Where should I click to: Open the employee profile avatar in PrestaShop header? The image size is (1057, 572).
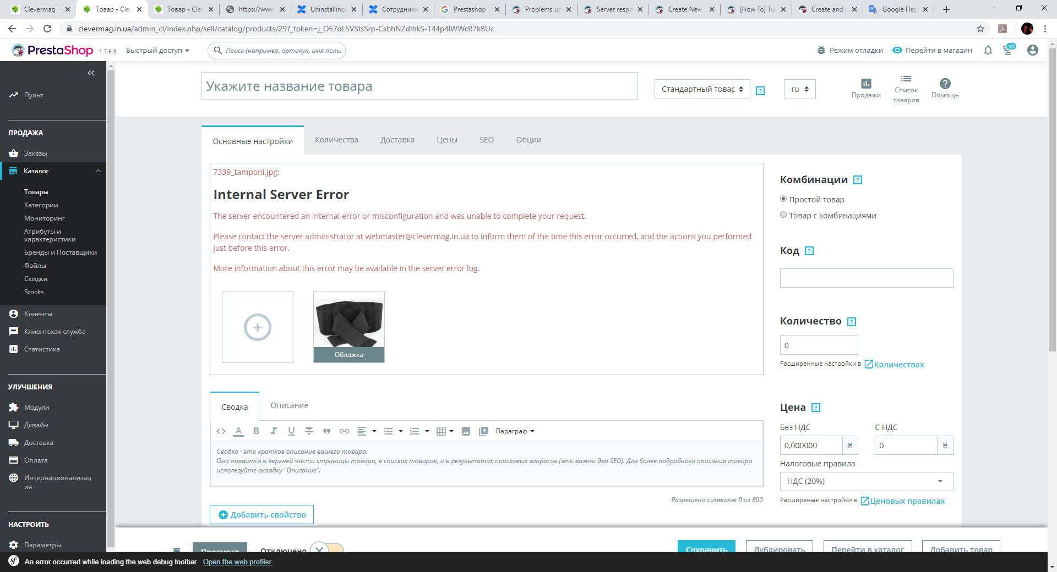tap(1033, 50)
